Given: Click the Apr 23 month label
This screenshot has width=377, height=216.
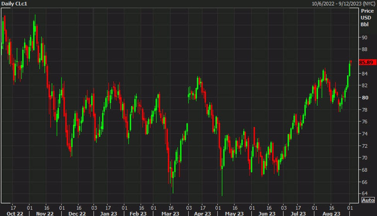Looking at the screenshot, I should pos(202,213).
